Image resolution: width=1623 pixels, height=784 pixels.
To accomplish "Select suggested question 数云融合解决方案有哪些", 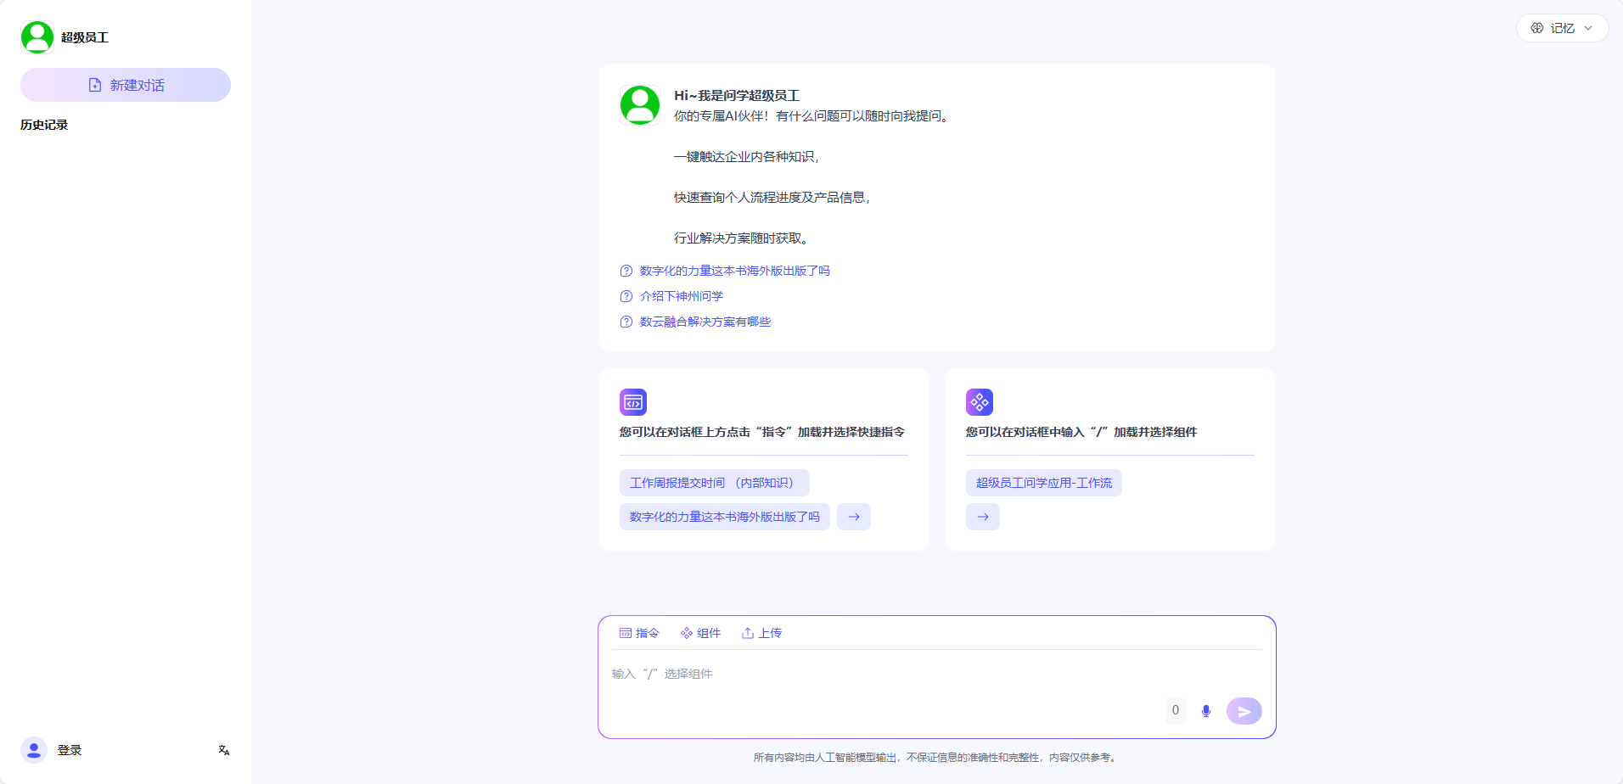I will [x=705, y=322].
